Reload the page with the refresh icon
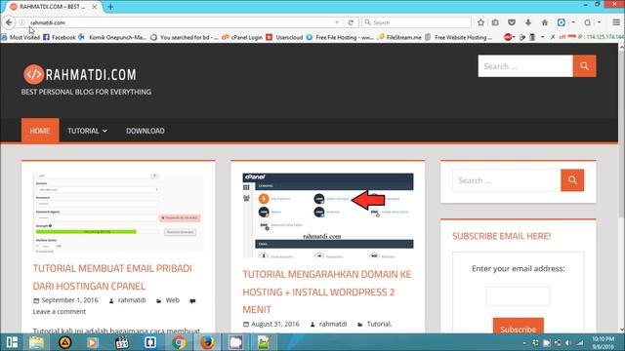This screenshot has width=625, height=351. click(x=351, y=22)
